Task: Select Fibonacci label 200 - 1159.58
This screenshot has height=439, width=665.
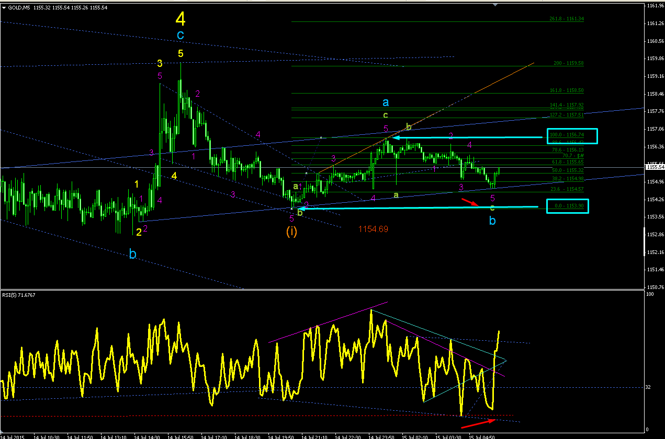Action: point(569,63)
